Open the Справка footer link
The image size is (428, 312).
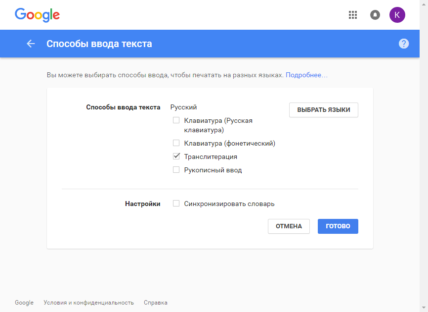point(156,303)
